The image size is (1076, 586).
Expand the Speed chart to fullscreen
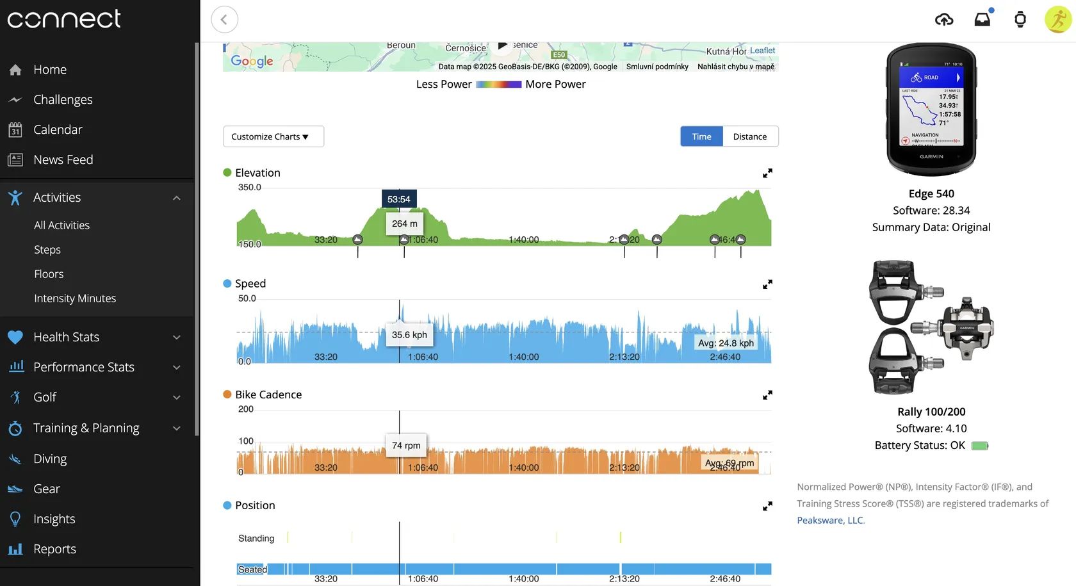click(x=767, y=284)
